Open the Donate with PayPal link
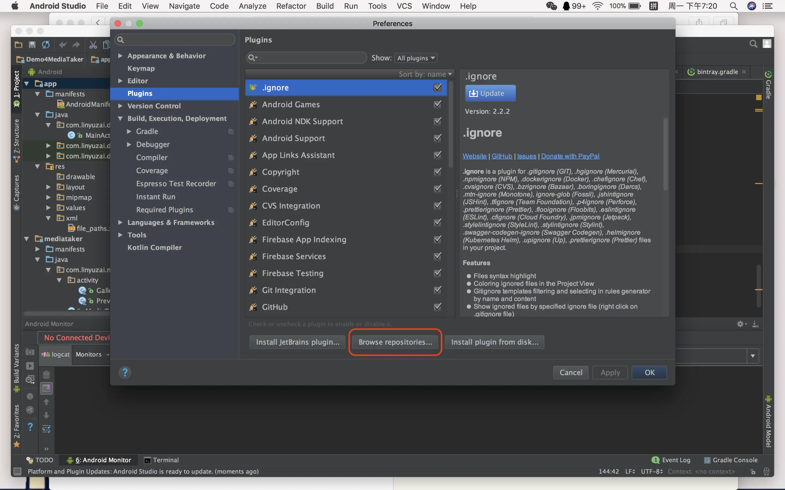785x490 pixels. 570,156
